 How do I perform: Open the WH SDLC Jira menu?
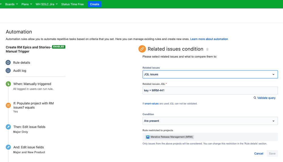(46, 4)
